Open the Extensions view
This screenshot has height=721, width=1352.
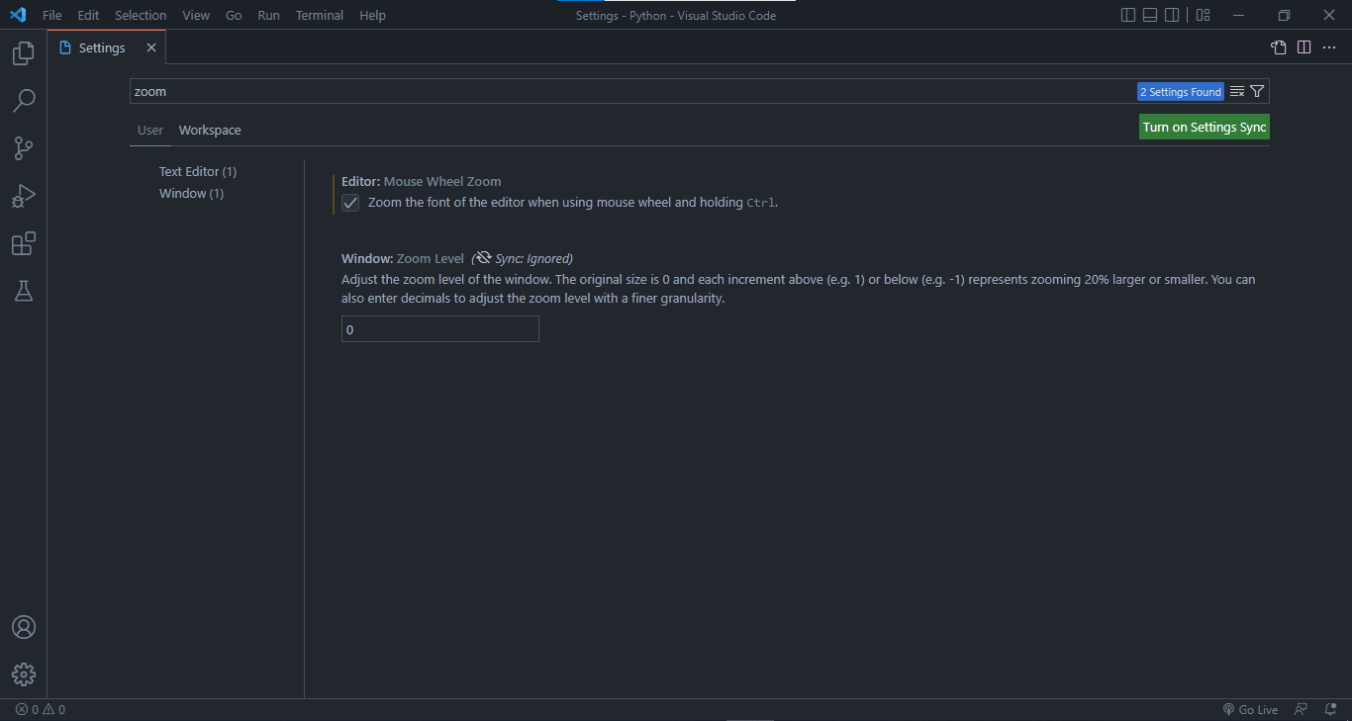(24, 243)
